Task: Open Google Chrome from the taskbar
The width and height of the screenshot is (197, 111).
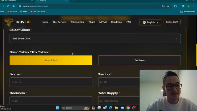Action: [x=128, y=108]
